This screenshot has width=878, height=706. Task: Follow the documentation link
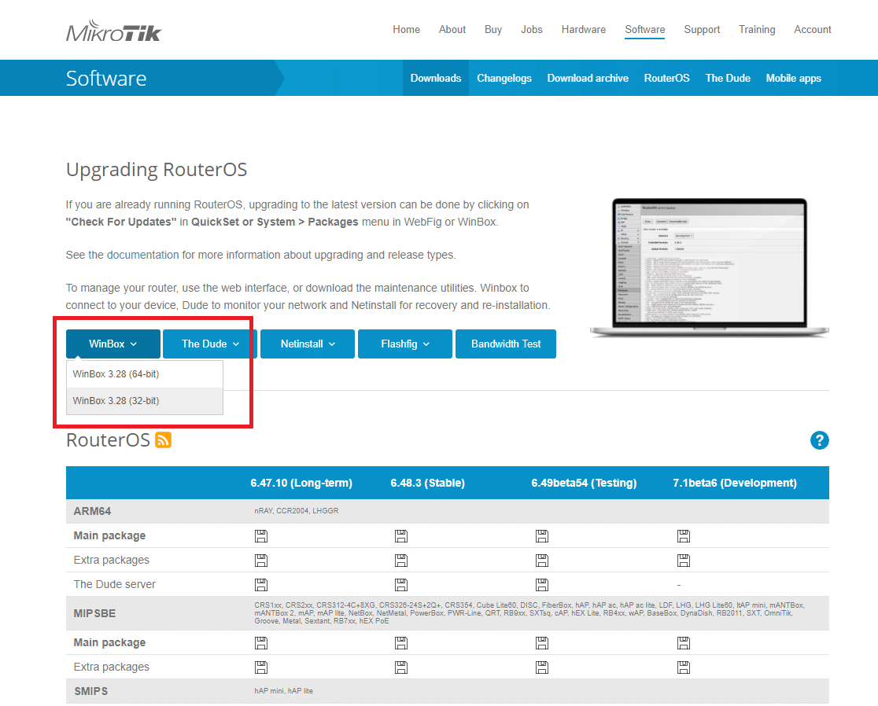click(142, 255)
